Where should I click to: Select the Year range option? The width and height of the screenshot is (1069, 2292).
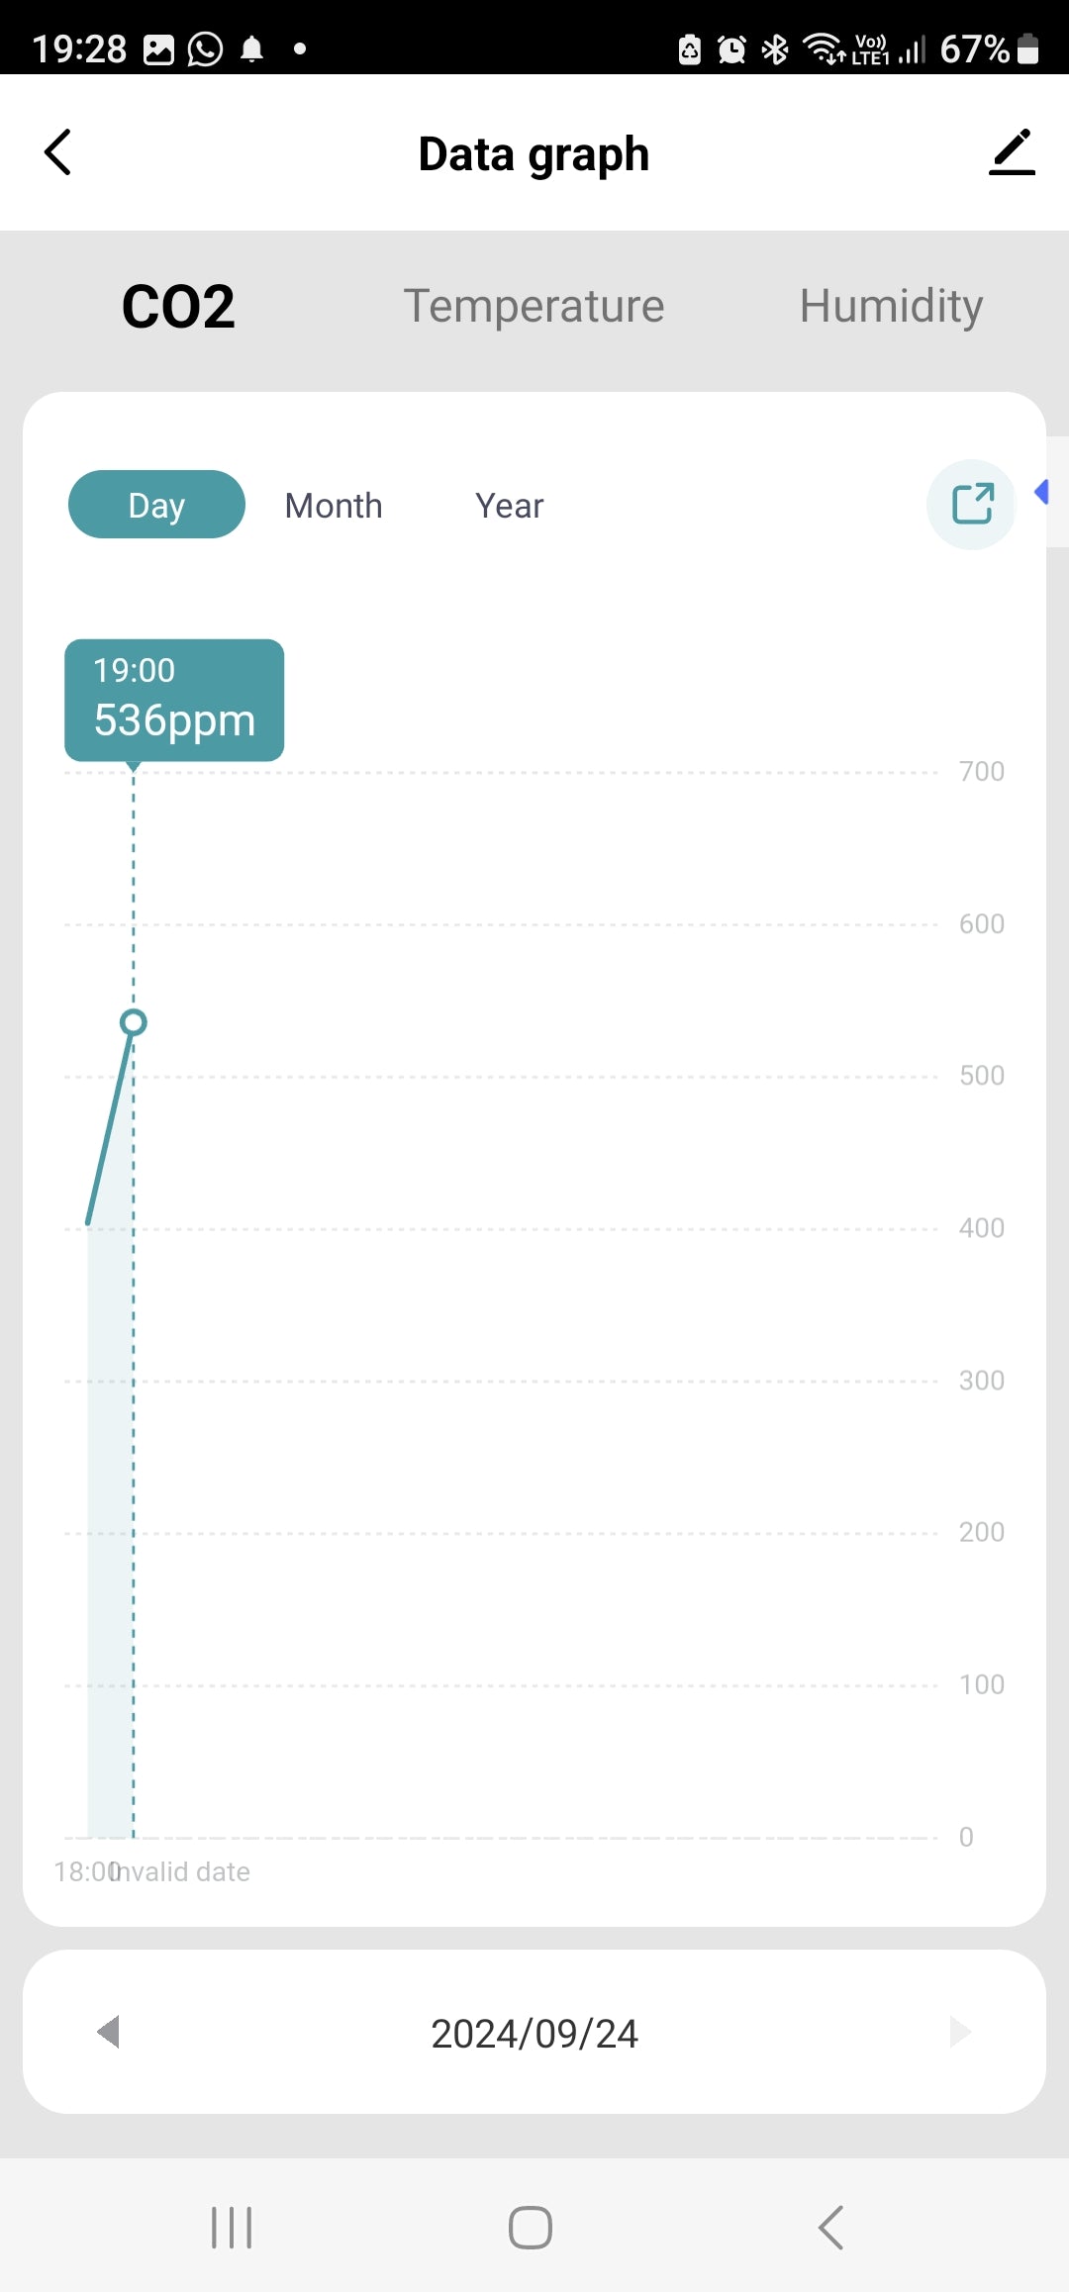pos(509,506)
